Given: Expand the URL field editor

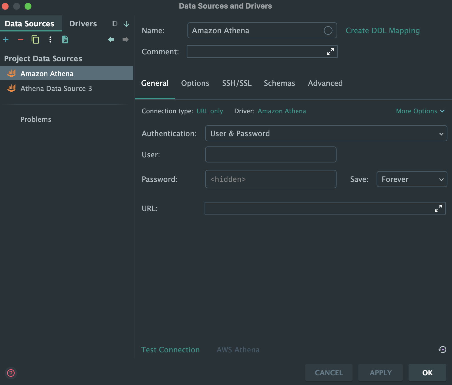Looking at the screenshot, I should [x=438, y=208].
